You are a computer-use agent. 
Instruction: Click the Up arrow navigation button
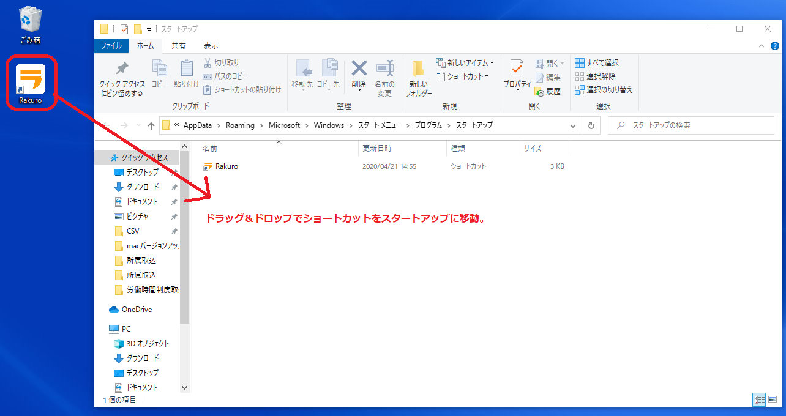point(151,125)
